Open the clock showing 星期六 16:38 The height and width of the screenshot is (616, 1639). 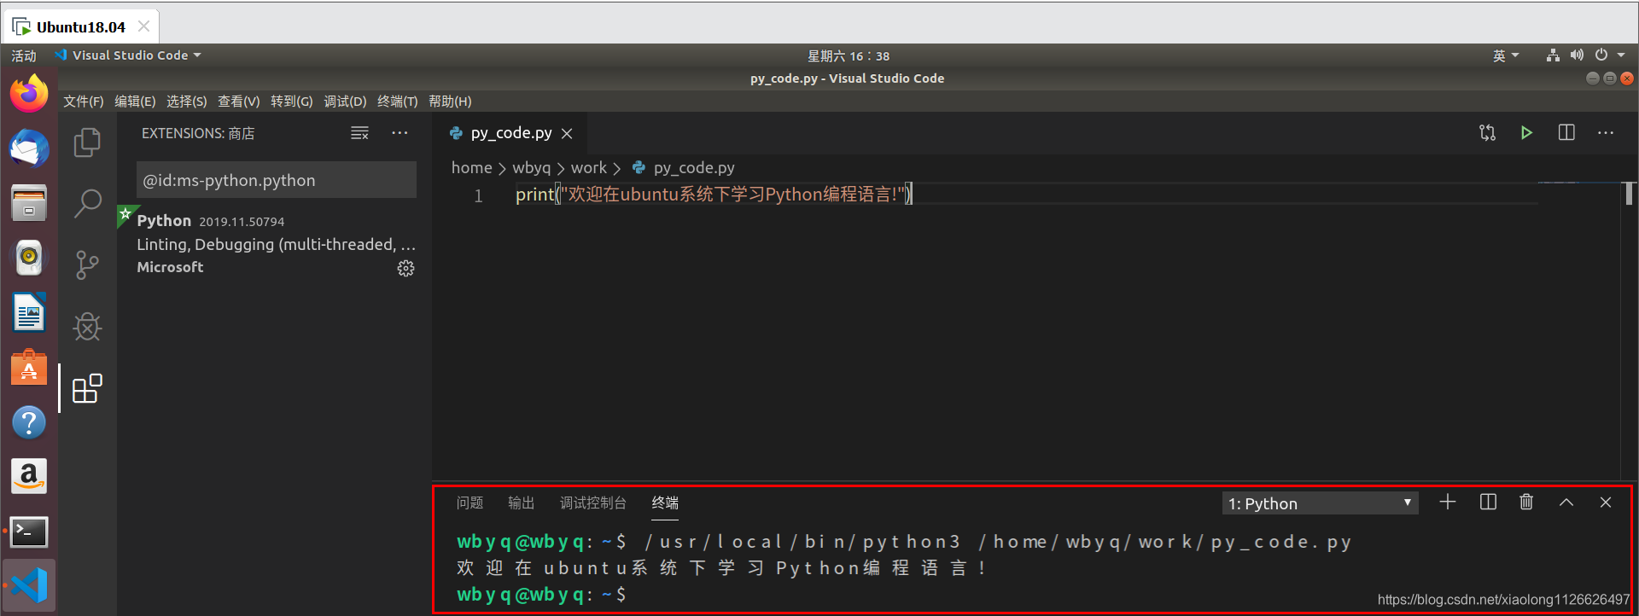(849, 56)
